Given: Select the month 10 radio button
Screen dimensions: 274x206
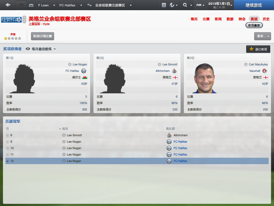Looking at the screenshot, I should [7, 148].
